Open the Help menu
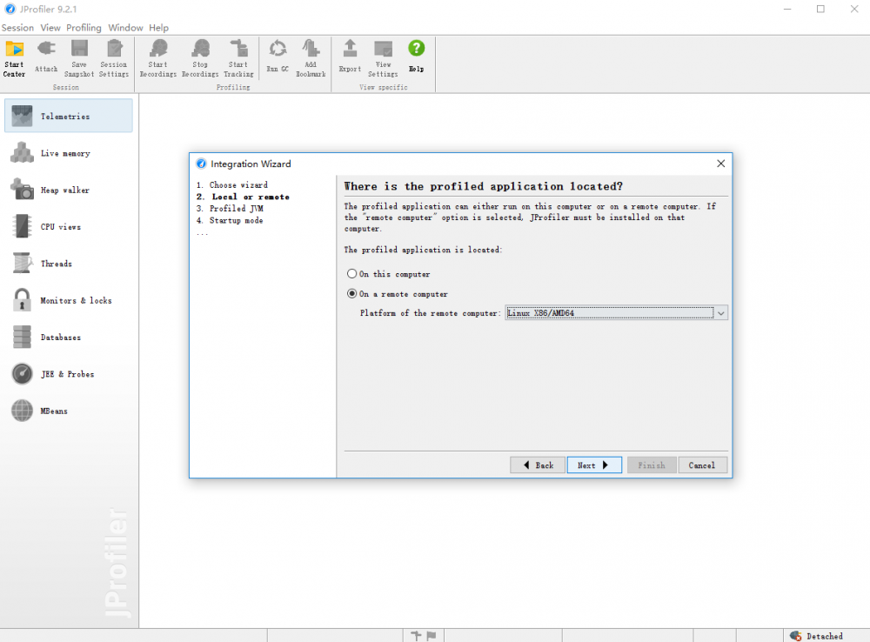870x642 pixels. (158, 27)
